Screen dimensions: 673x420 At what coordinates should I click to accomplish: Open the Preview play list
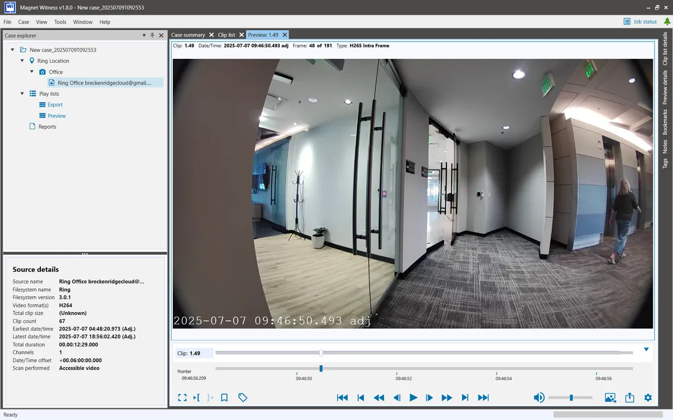tap(57, 116)
